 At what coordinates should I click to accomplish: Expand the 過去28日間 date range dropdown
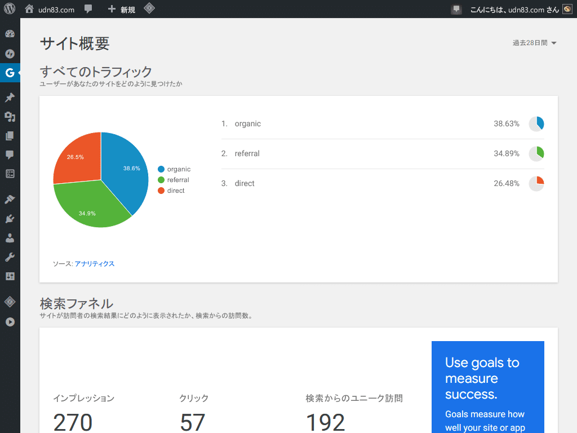pyautogui.click(x=534, y=43)
